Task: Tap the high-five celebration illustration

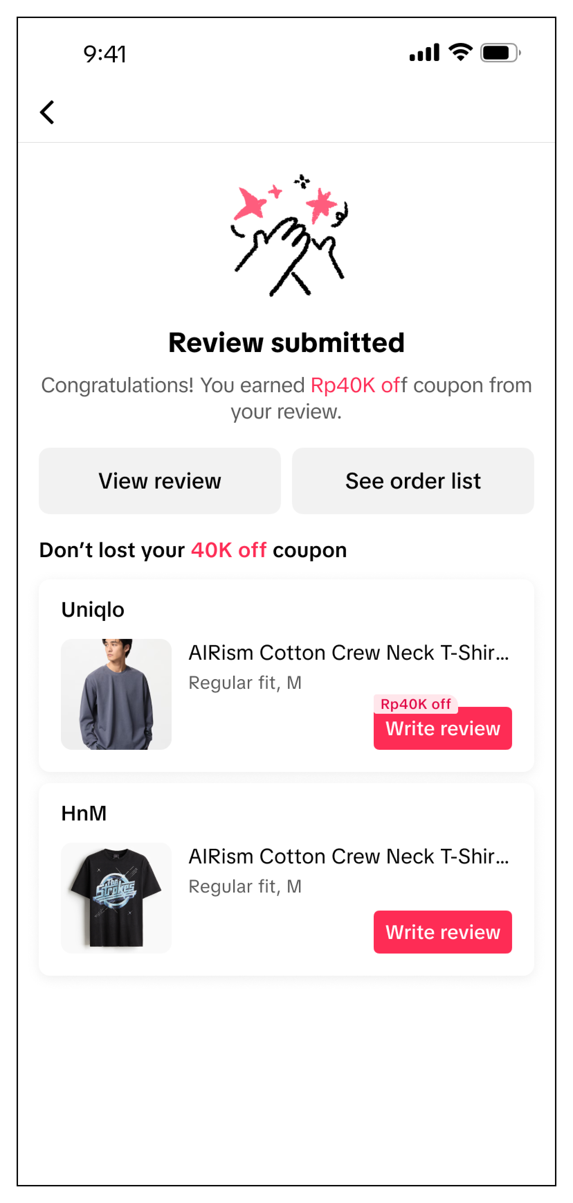Action: [x=290, y=236]
